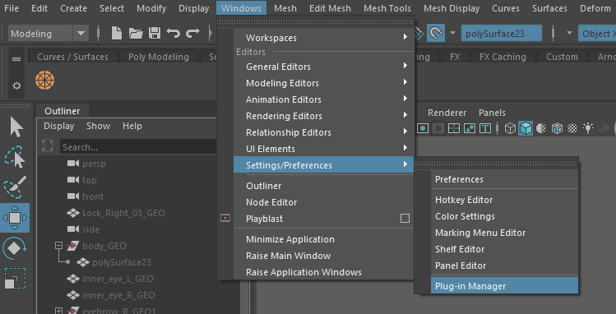Collapse the body_GEO tree node
616x314 pixels.
point(58,246)
